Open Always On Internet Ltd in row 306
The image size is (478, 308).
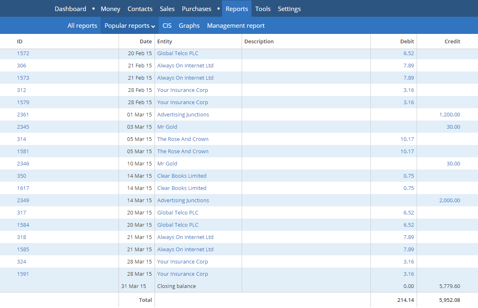185,65
